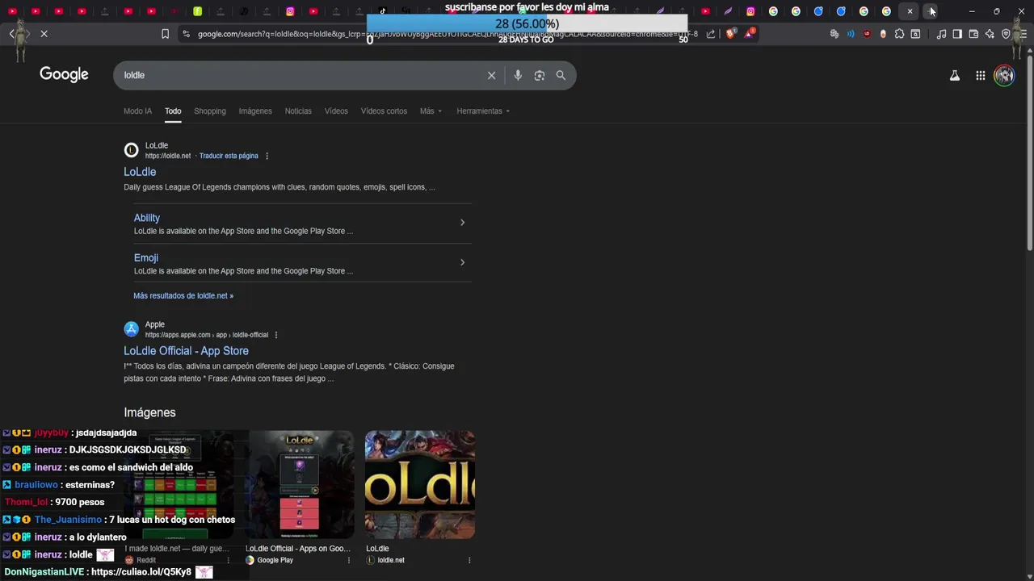Open Brave Rewards triangle icon
Screen dimensions: 1034x581
750,34
